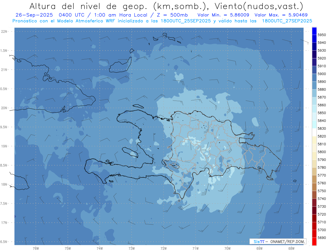Pick the swatch between 5880 and 5870 labels

point(314,93)
